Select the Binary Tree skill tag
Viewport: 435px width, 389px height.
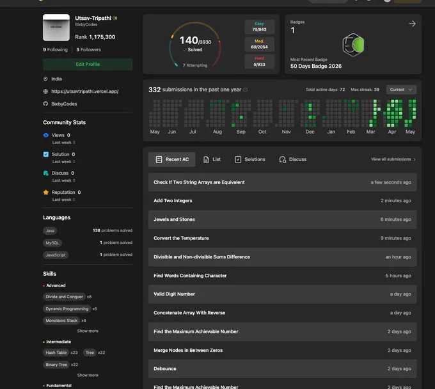[x=56, y=365]
